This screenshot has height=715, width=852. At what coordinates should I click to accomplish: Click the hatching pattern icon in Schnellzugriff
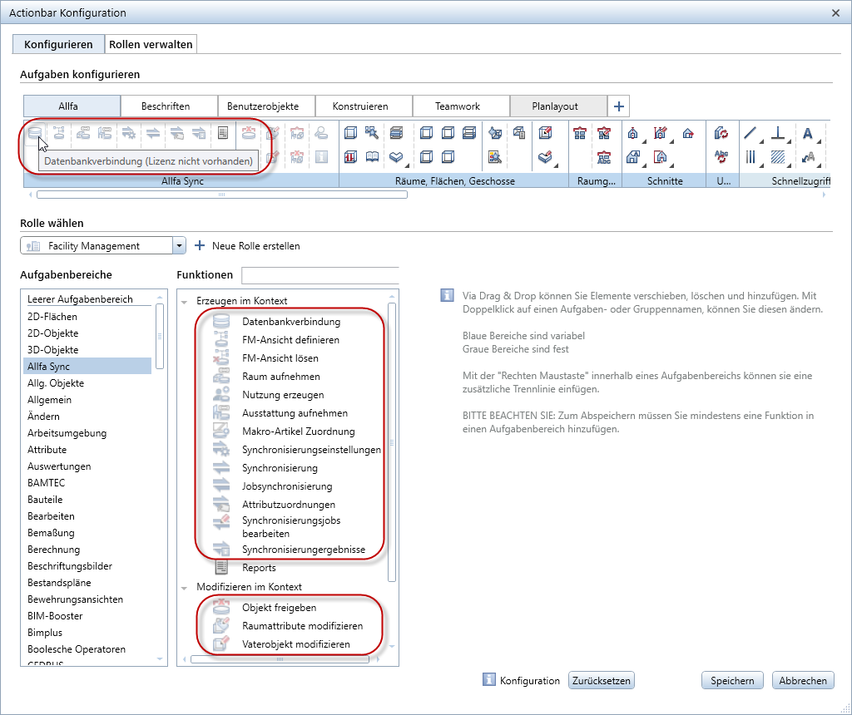coord(778,157)
